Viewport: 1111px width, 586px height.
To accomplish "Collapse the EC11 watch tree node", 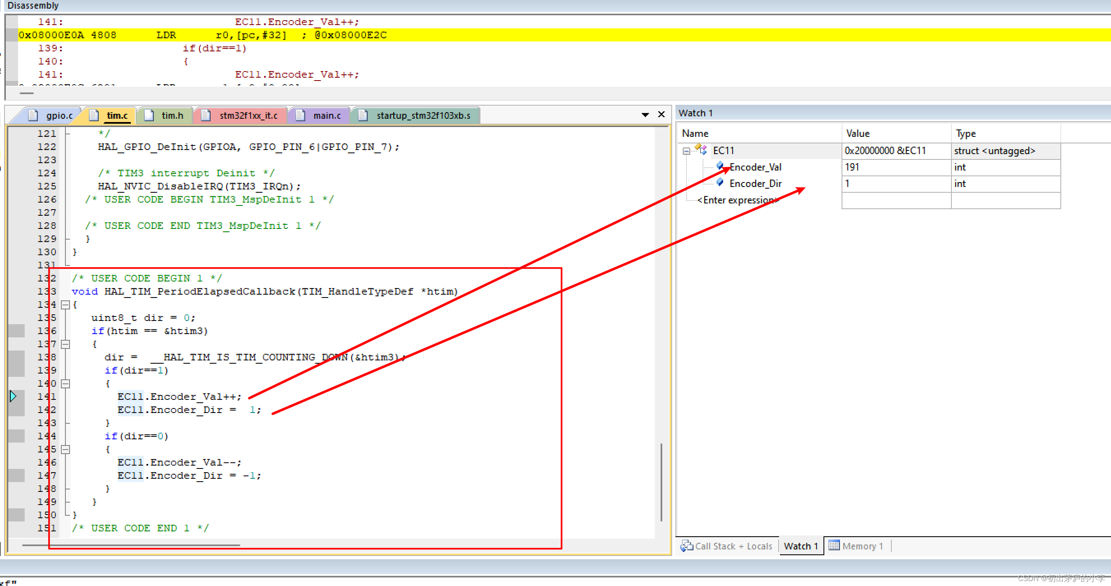I will click(686, 151).
